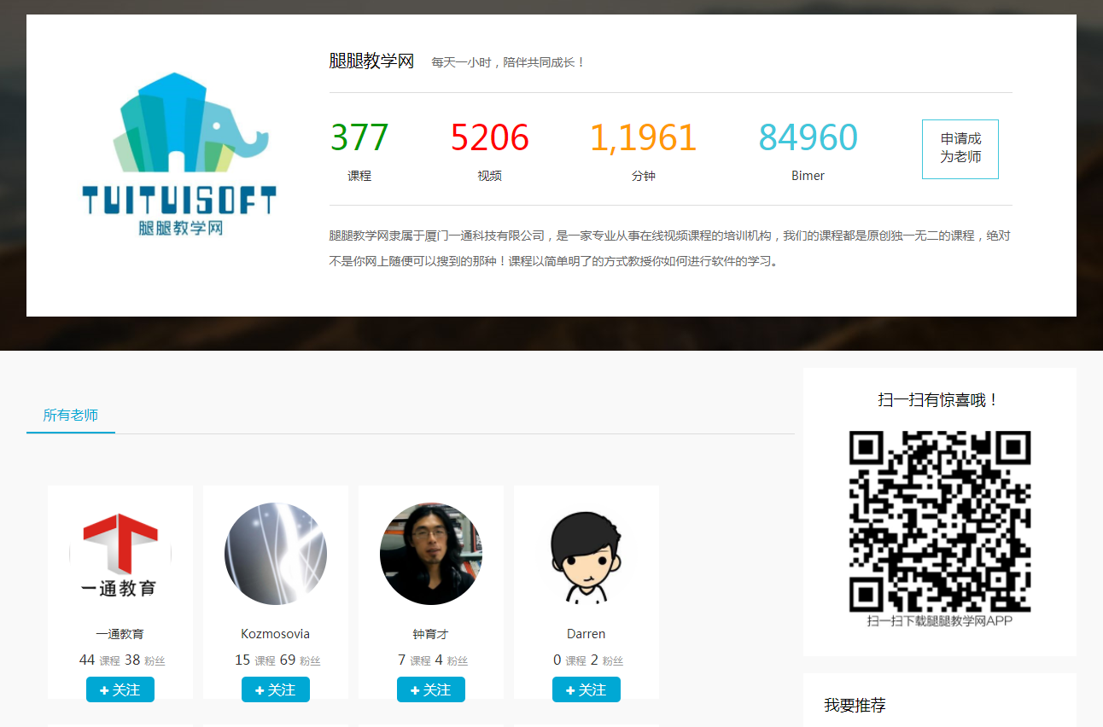Open the Darren name link
This screenshot has width=1103, height=727.
(587, 634)
